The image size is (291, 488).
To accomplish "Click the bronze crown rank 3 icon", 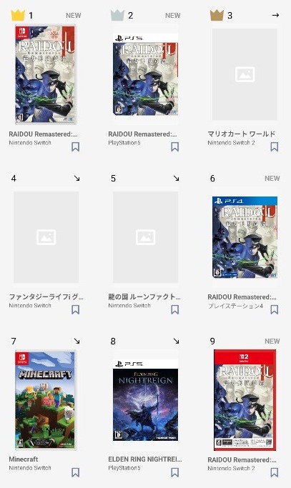I will 217,15.
